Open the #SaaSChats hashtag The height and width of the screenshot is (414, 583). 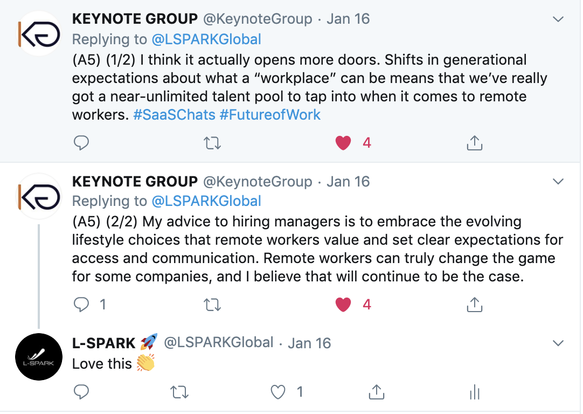click(175, 115)
